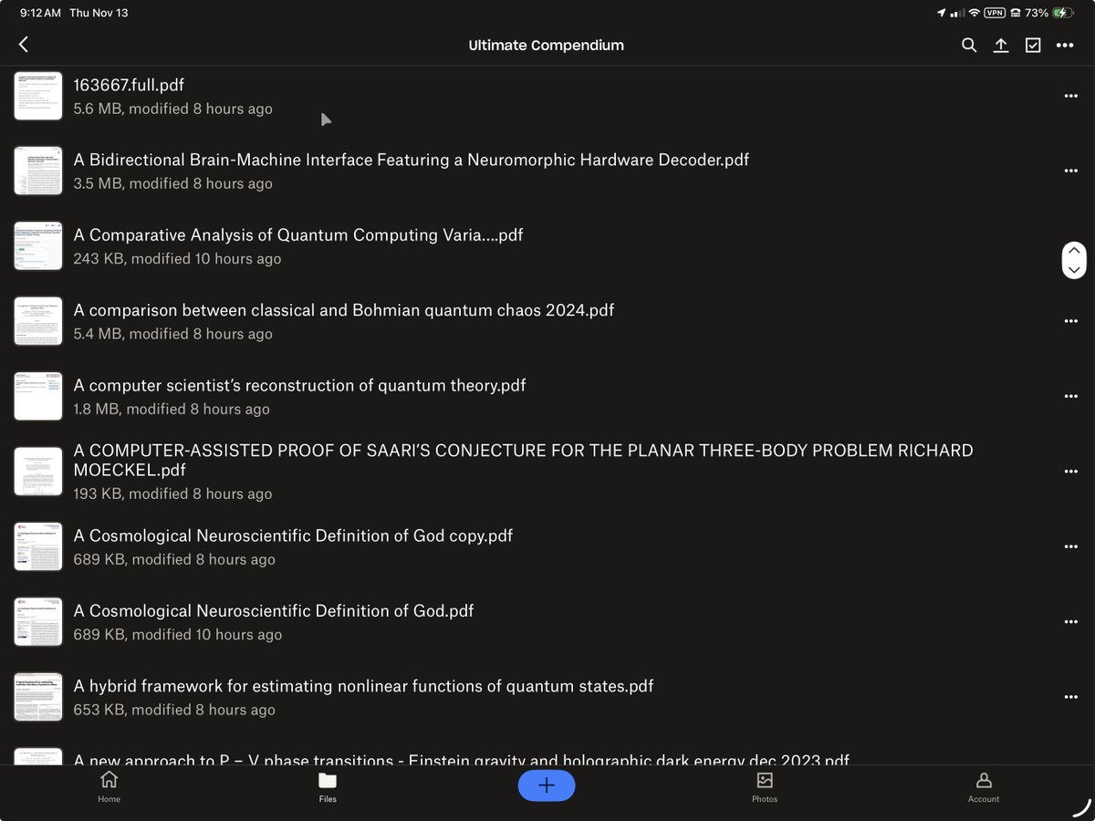This screenshot has width=1095, height=821.
Task: Open more options for 163667.full.pdf
Action: pyautogui.click(x=1070, y=96)
